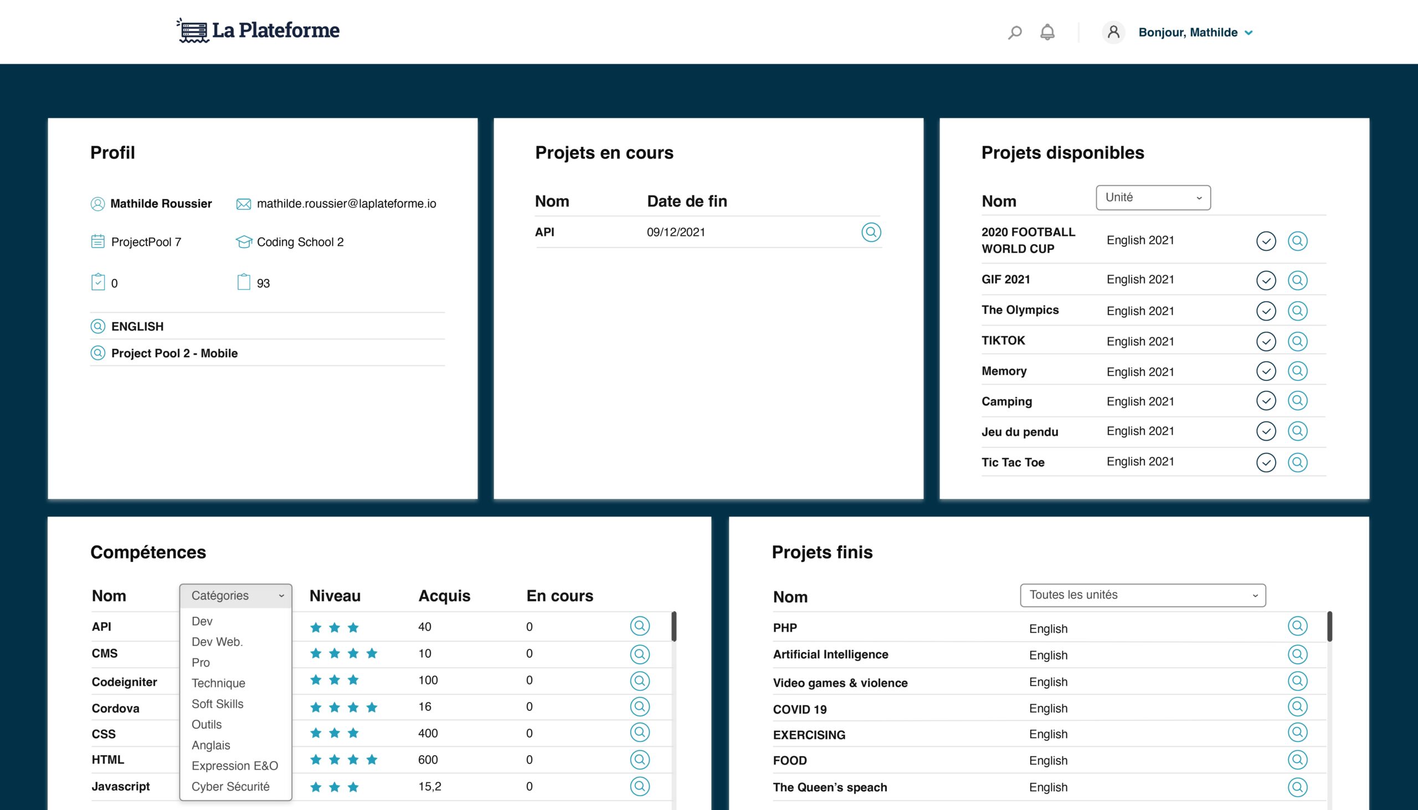Open magnifier icon next to ENGLISH unit

[98, 327]
